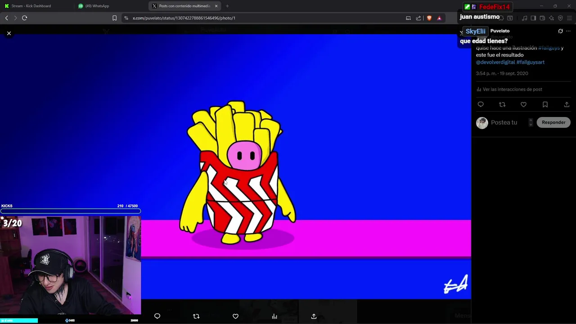This screenshot has height=324, width=576.
Task: Toggle the browser sidebar panel
Action: (533, 18)
